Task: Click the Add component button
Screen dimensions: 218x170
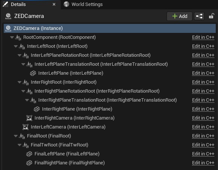Action: point(179,16)
